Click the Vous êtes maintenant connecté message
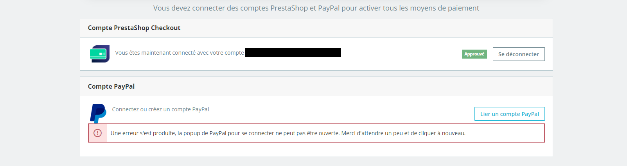 pyautogui.click(x=180, y=53)
